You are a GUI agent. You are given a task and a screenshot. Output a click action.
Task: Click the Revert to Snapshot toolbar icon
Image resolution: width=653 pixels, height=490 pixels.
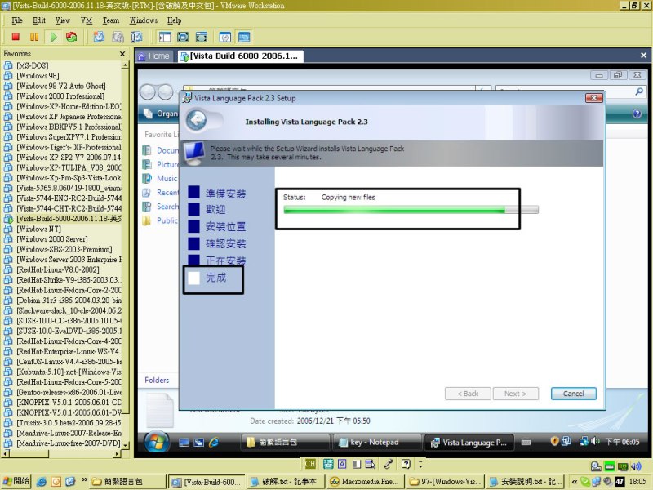point(118,37)
